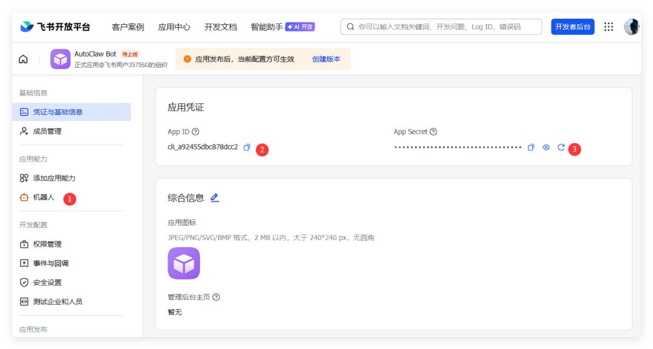Click the 应用能力 sidebar group label
The width and height of the screenshot is (653, 349).
point(33,159)
